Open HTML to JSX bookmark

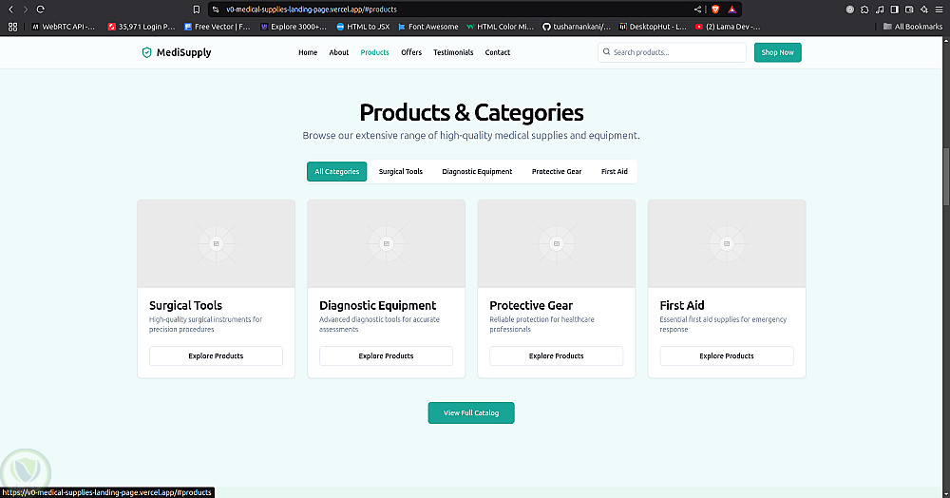(363, 27)
